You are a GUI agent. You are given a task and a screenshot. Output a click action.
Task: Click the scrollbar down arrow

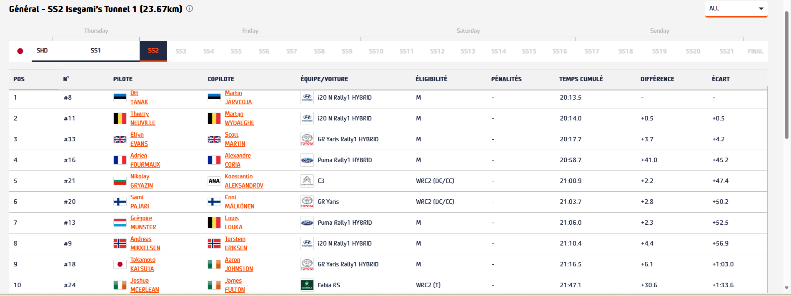pos(787,288)
